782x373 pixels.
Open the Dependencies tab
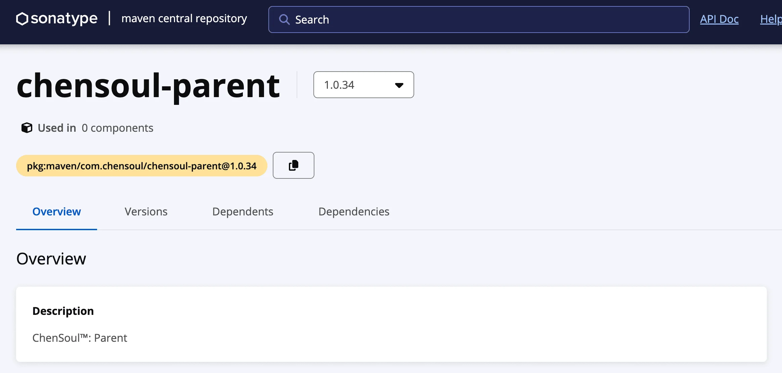click(x=354, y=212)
